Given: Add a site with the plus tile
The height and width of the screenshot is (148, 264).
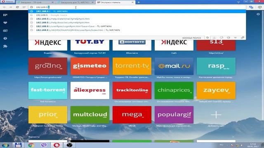Looking at the screenshot, I should point(216,115).
